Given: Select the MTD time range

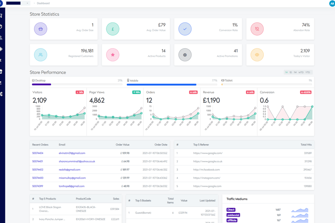Looking at the screenshot, I should pyautogui.click(x=301, y=72).
